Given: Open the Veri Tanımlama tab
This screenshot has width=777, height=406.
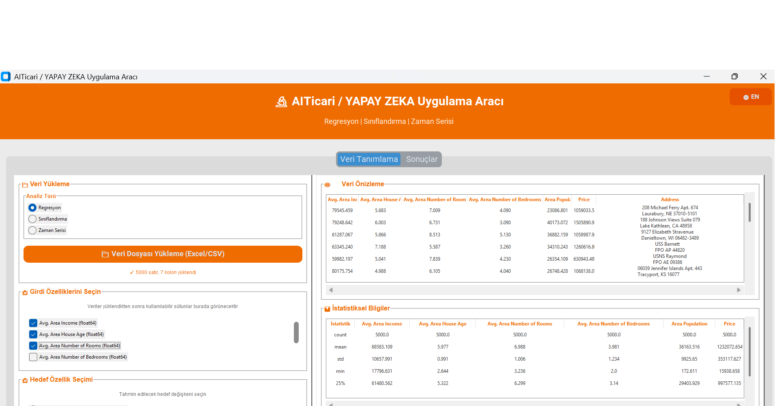Looking at the screenshot, I should [369, 159].
